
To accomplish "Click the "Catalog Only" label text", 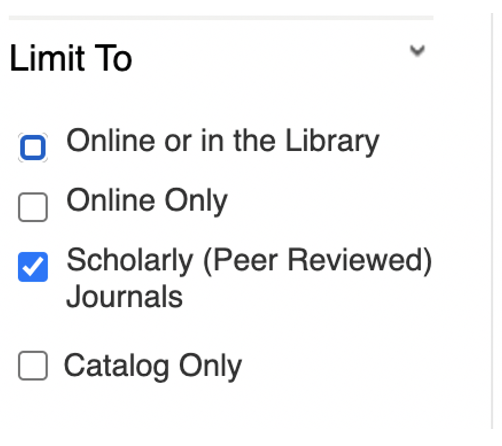I will [153, 366].
